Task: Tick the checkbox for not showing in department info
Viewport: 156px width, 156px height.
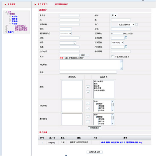Action: tap(113, 57)
